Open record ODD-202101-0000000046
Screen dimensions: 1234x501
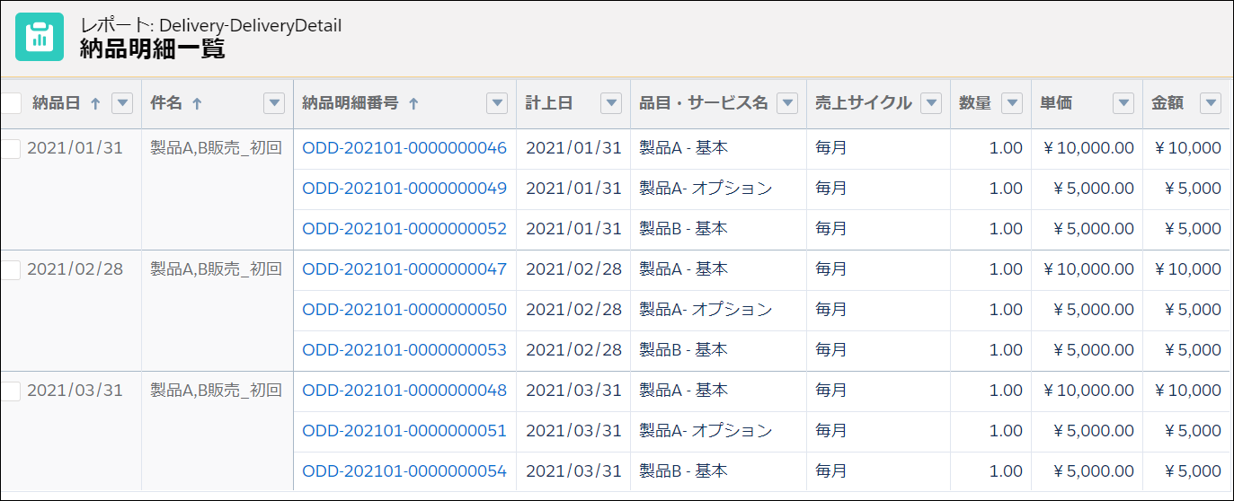[x=404, y=148]
